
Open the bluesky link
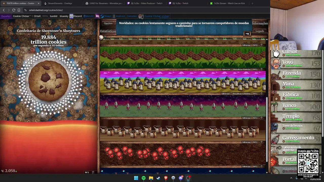[64, 16]
